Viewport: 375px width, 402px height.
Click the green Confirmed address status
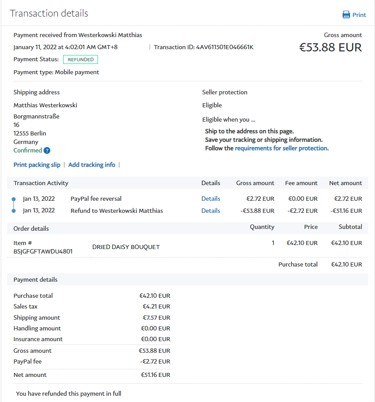[x=28, y=151]
